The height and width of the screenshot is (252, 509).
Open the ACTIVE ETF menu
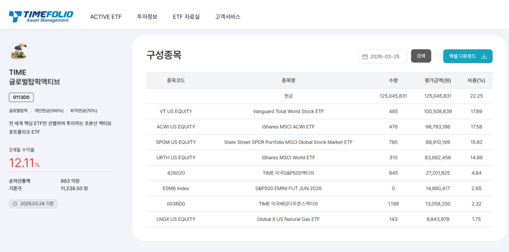coord(105,17)
